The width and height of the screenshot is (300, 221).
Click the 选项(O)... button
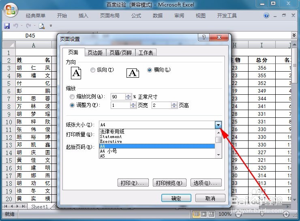point(206,183)
